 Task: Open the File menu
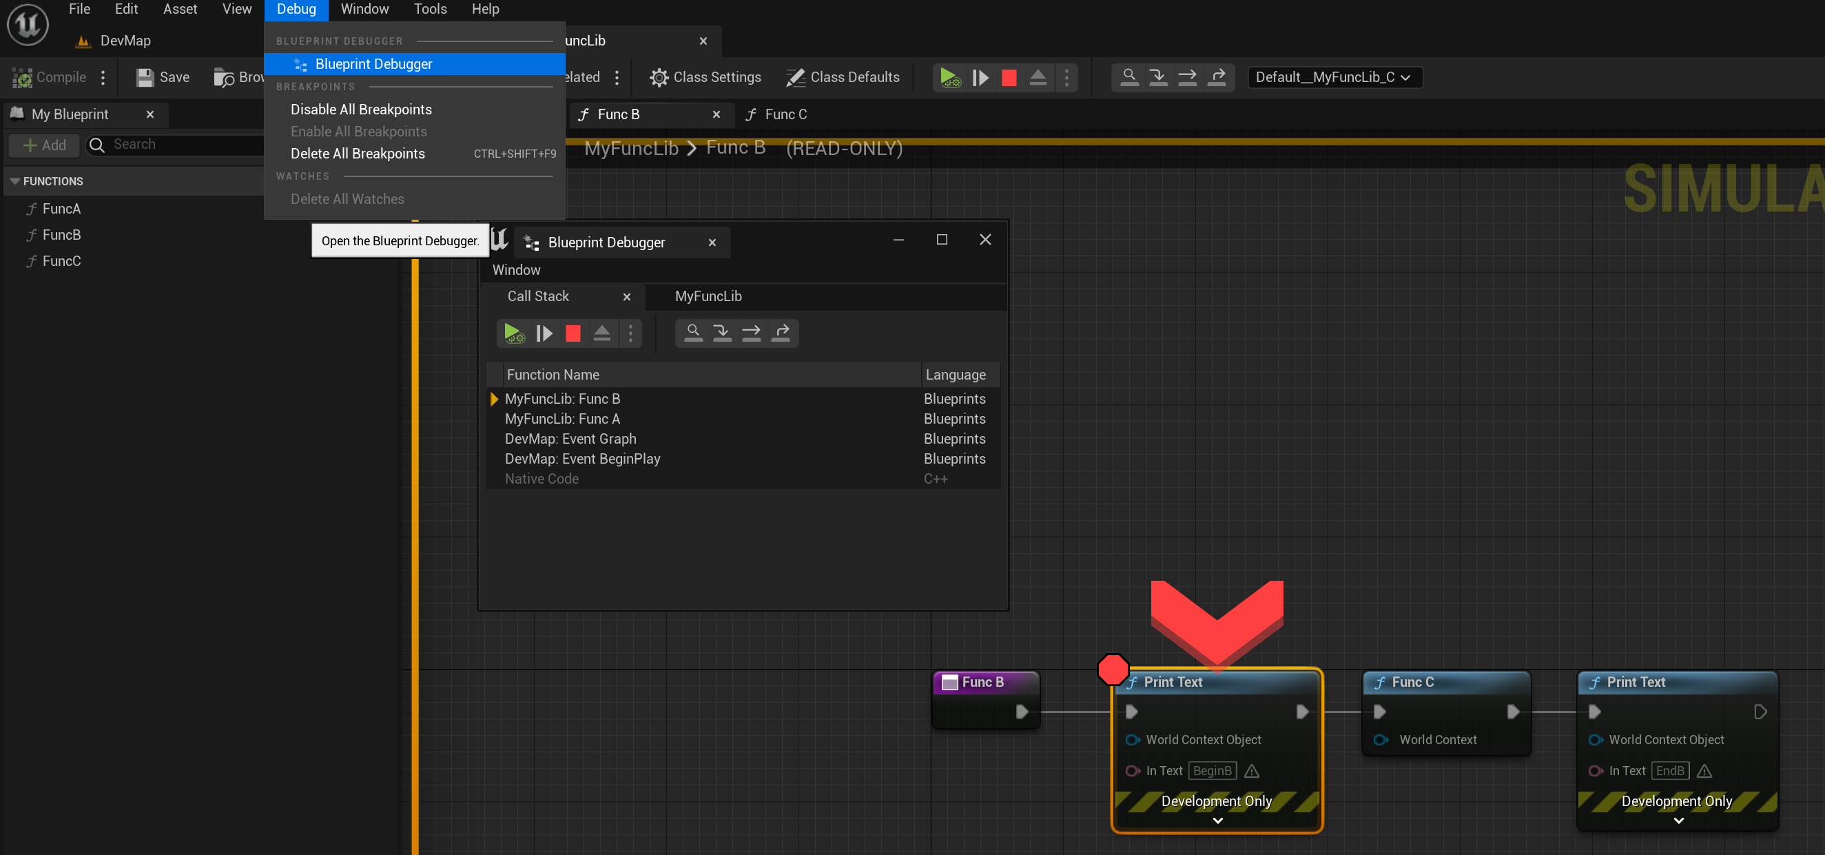tap(79, 9)
